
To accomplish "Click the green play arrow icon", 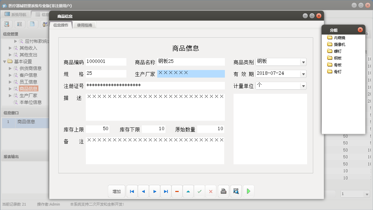I will [248, 191].
